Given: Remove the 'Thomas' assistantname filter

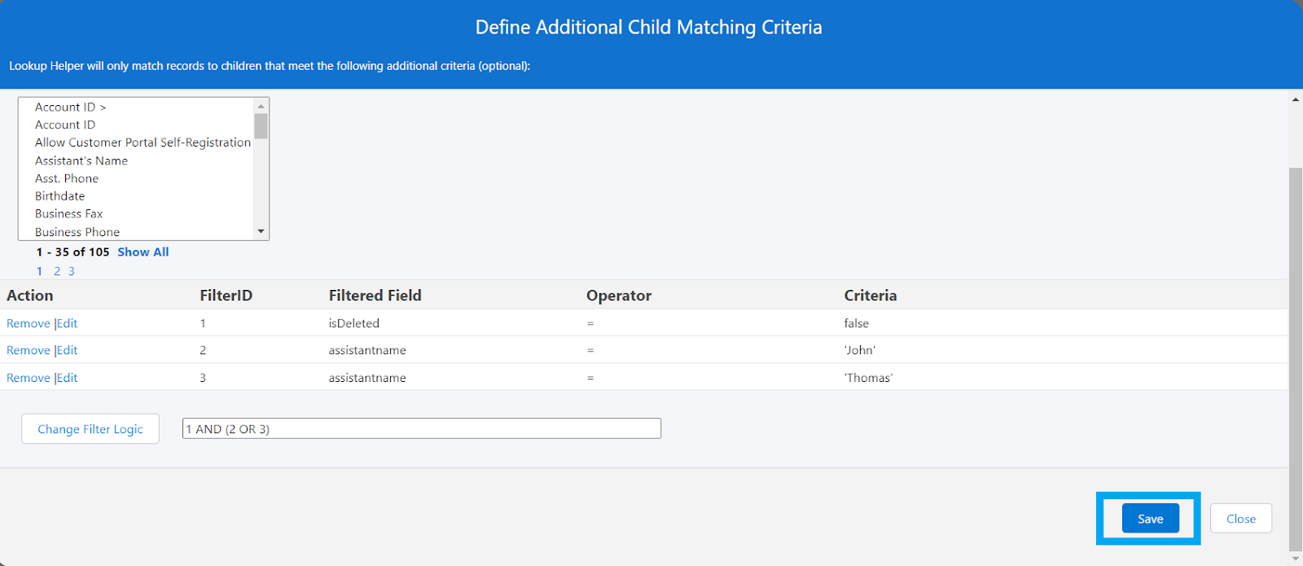Looking at the screenshot, I should point(29,378).
